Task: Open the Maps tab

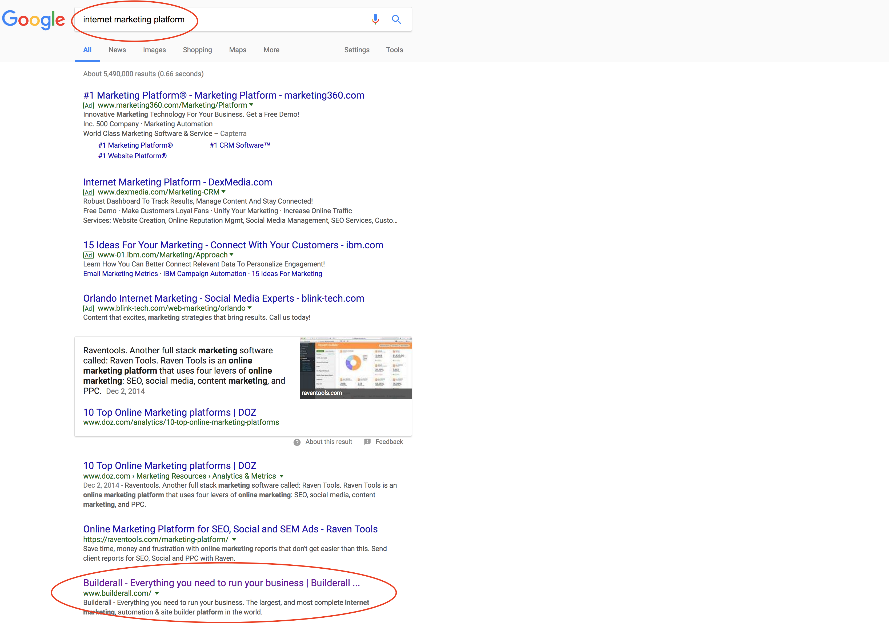Action: click(238, 50)
